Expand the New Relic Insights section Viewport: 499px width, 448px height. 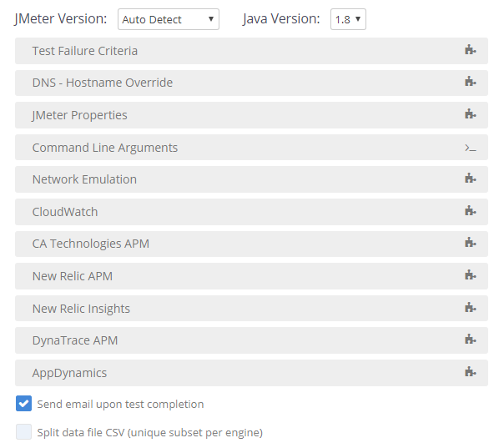[251, 309]
